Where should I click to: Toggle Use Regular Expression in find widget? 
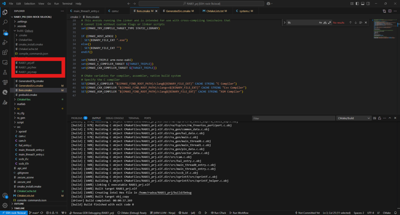point(330,23)
